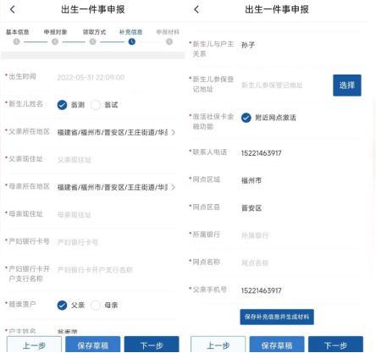Select newborn name 翁试 radio

point(96,105)
